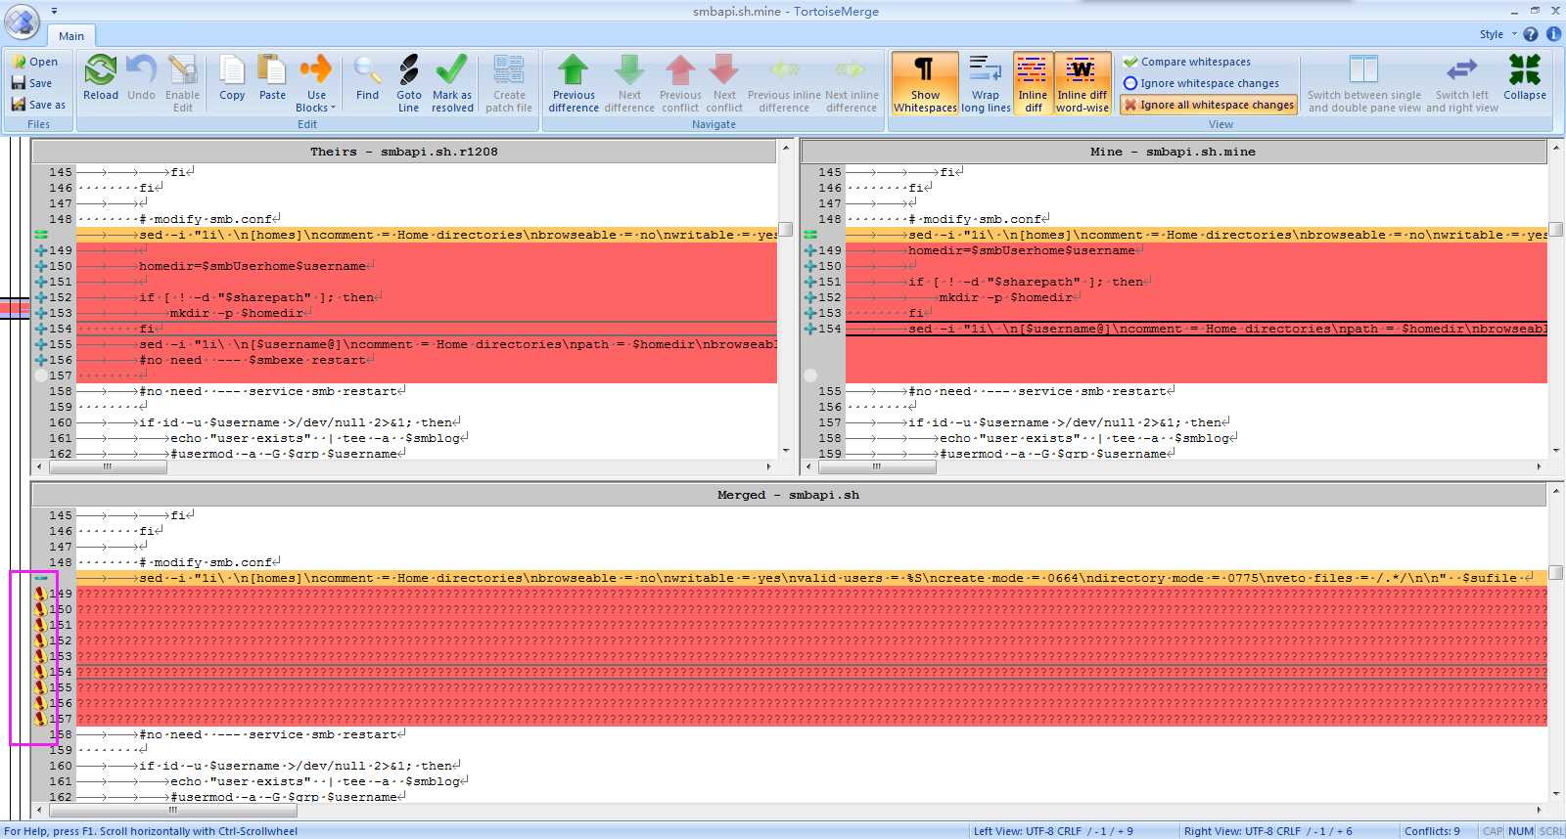Expand the Use Blocks dropdown arrow

[333, 109]
